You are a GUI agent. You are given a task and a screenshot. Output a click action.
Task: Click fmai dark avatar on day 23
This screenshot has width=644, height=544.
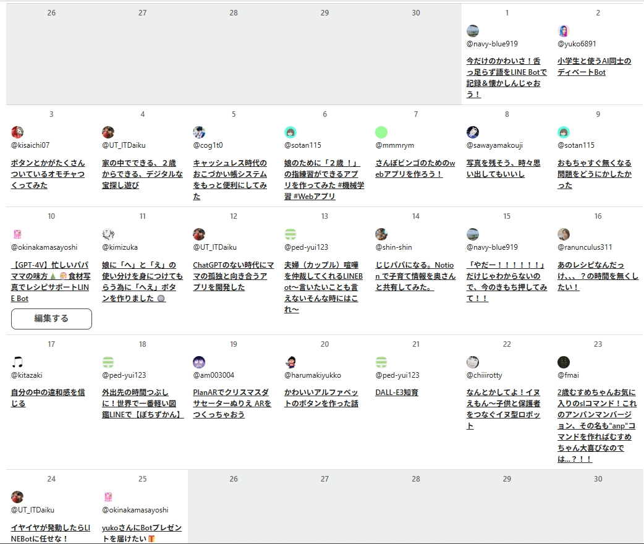point(564,362)
